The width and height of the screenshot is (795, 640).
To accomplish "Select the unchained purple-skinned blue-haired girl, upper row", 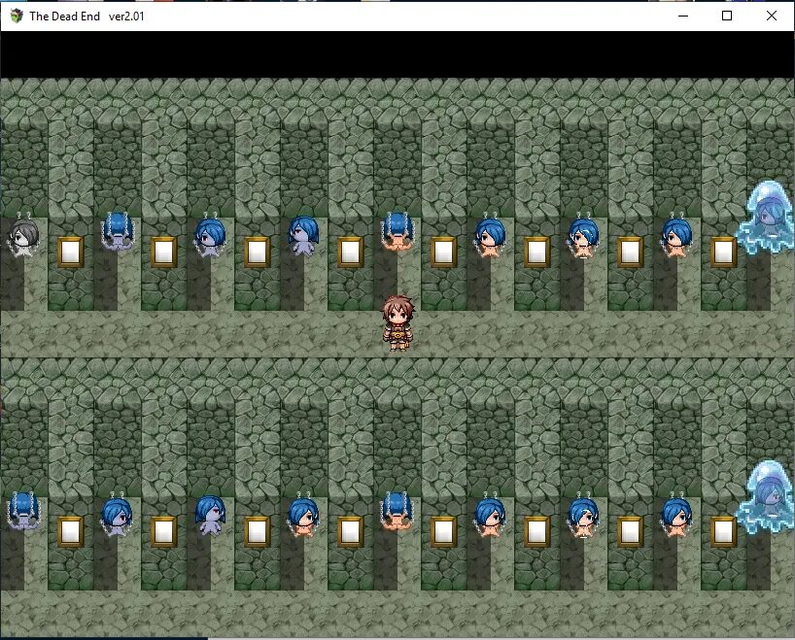I will 303,236.
